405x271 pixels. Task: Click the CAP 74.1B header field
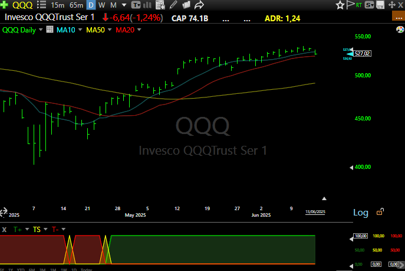click(190, 19)
